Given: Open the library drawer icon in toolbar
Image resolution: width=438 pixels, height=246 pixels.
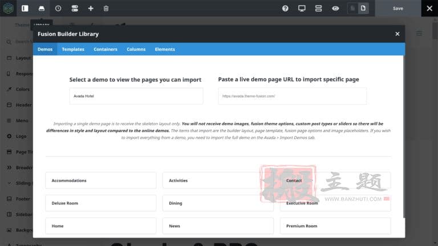Looking at the screenshot, I should point(41,9).
